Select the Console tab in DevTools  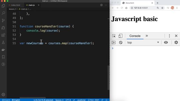pyautogui.click(x=135, y=36)
